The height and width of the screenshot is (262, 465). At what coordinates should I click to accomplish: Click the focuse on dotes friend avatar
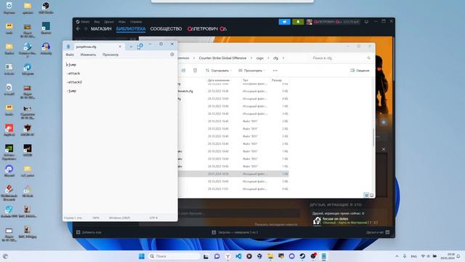point(317,221)
